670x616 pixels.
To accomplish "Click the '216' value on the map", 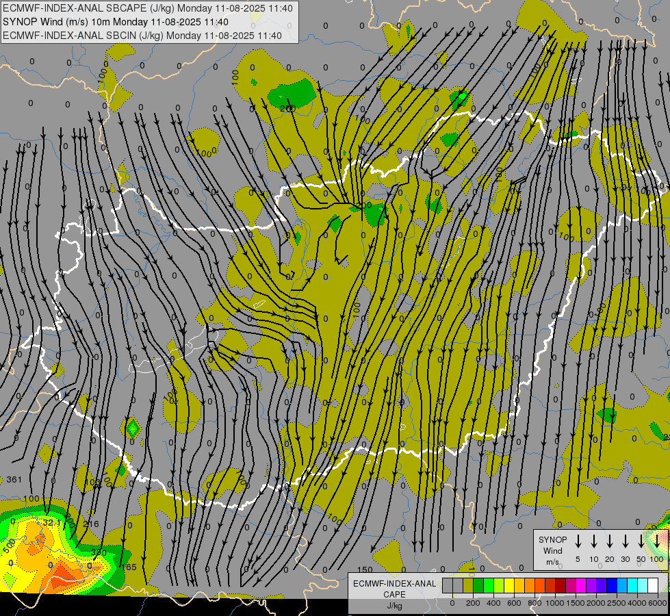I will pos(91,524).
